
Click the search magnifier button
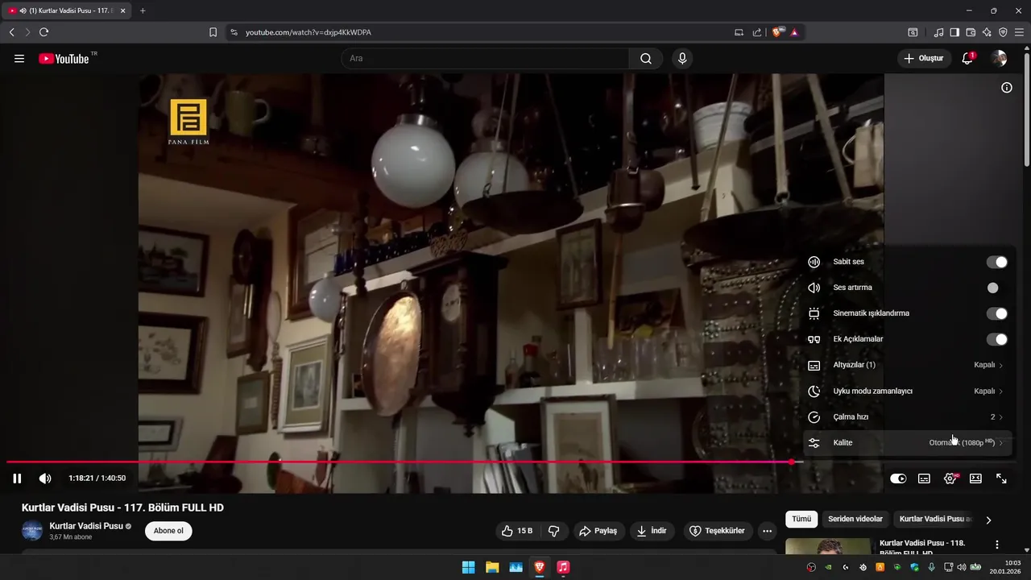[x=646, y=59]
